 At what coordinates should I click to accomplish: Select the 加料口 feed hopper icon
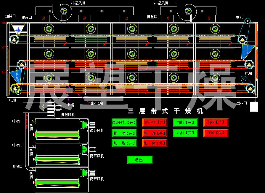(18, 30)
